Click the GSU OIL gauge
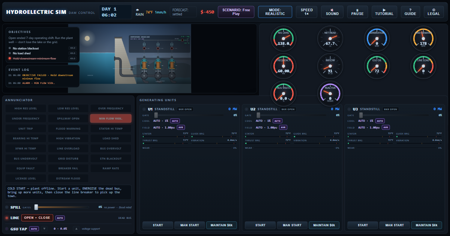The image size is (450, 236). (377, 66)
